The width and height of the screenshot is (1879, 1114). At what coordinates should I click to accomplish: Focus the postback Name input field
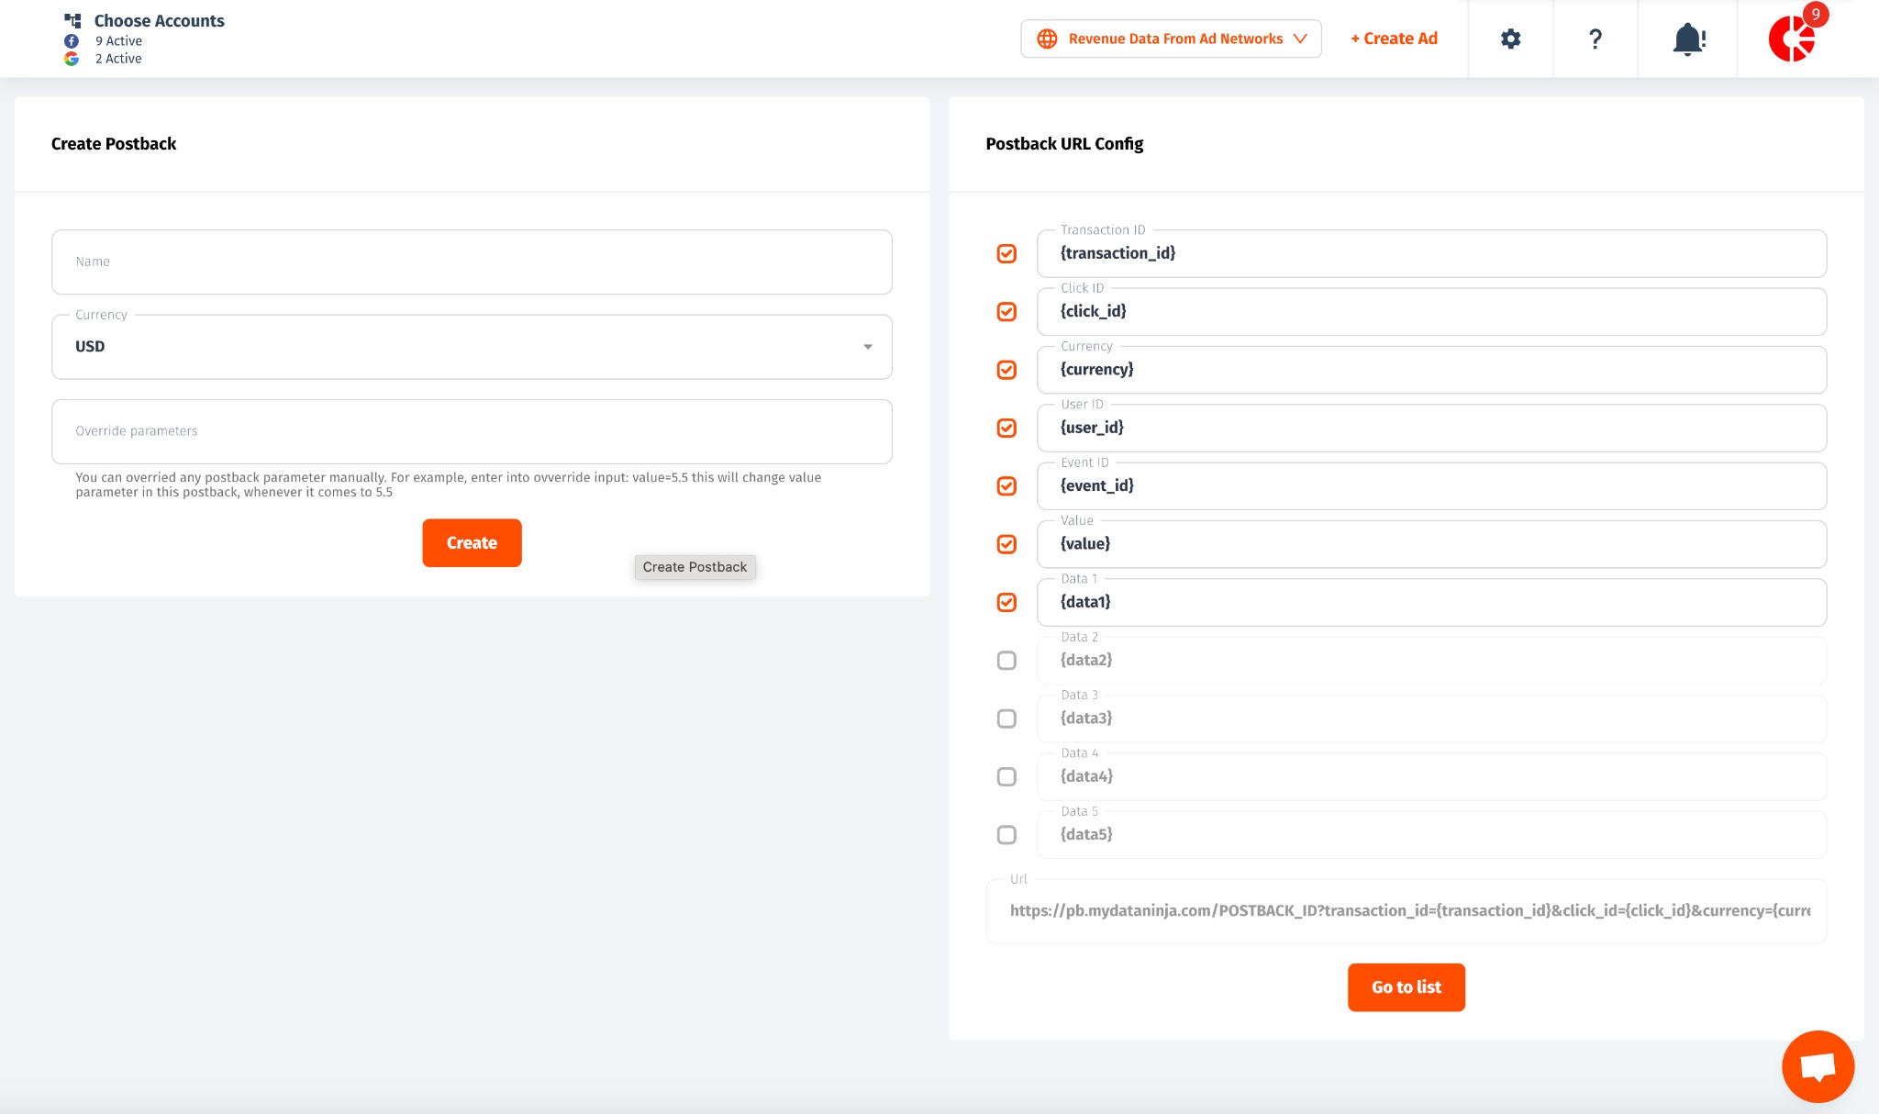tap(472, 262)
